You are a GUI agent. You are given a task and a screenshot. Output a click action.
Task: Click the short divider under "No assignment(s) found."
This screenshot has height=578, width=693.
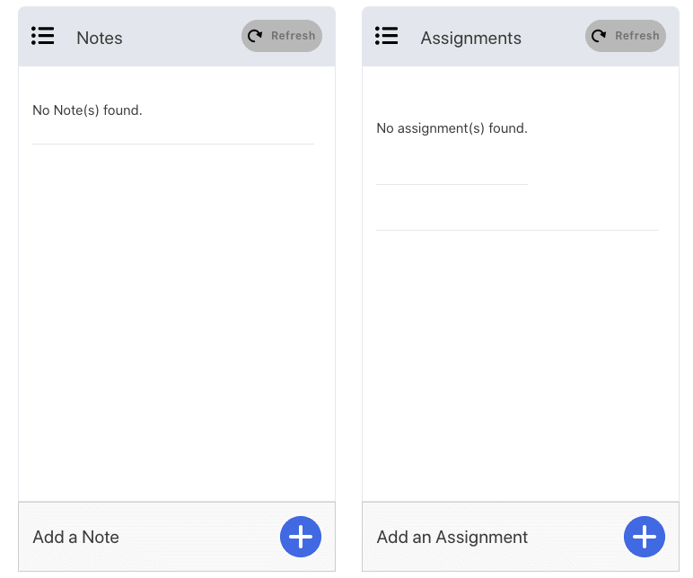pyautogui.click(x=452, y=184)
